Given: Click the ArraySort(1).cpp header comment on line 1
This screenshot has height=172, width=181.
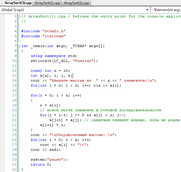Looking at the screenshot, I should (101, 17).
